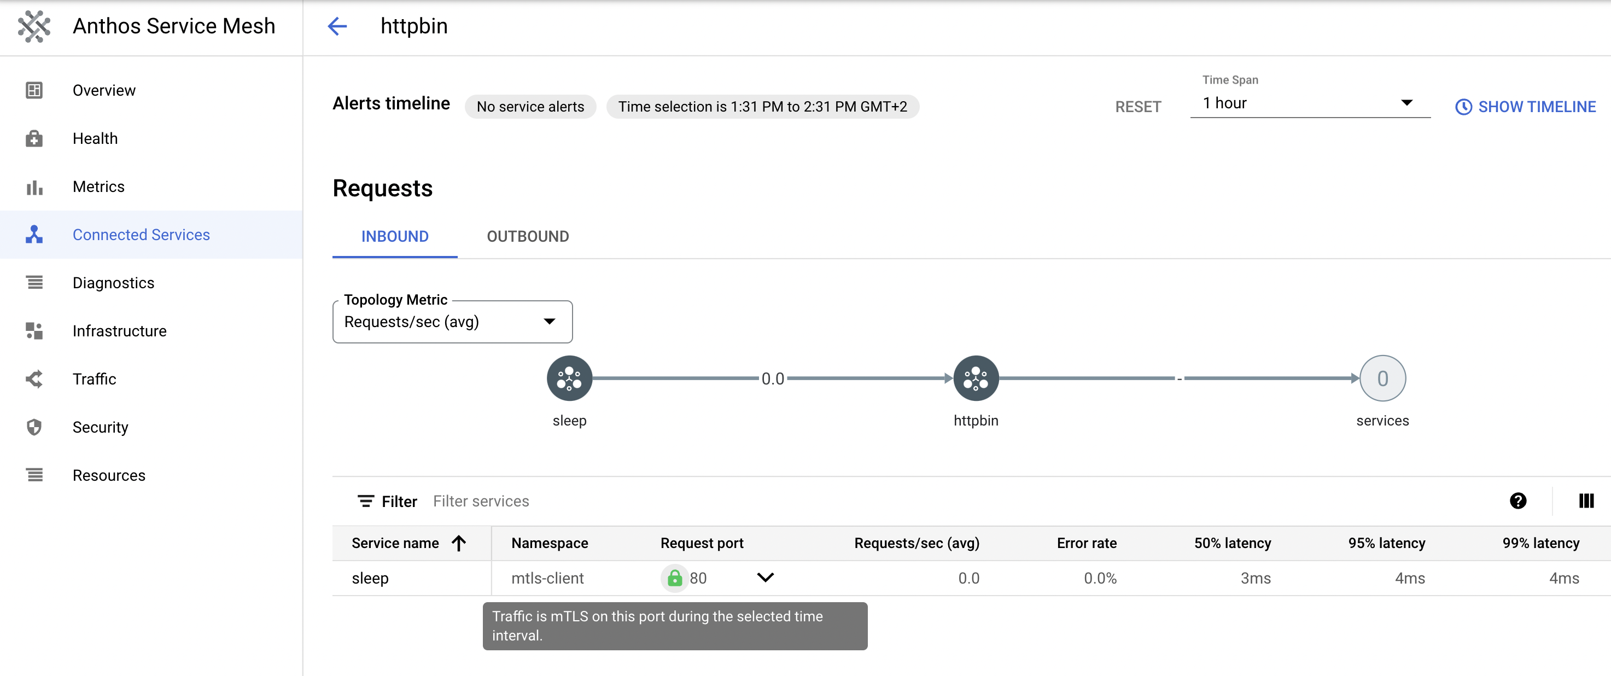This screenshot has height=676, width=1611.
Task: Click the green mTLS lock icon
Action: 674,578
